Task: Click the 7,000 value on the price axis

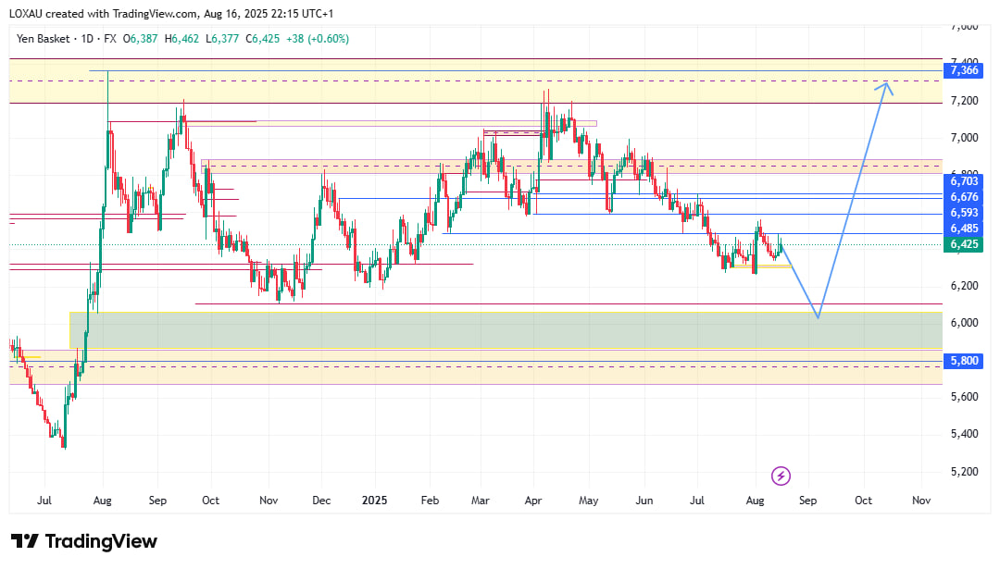Action: pos(964,138)
